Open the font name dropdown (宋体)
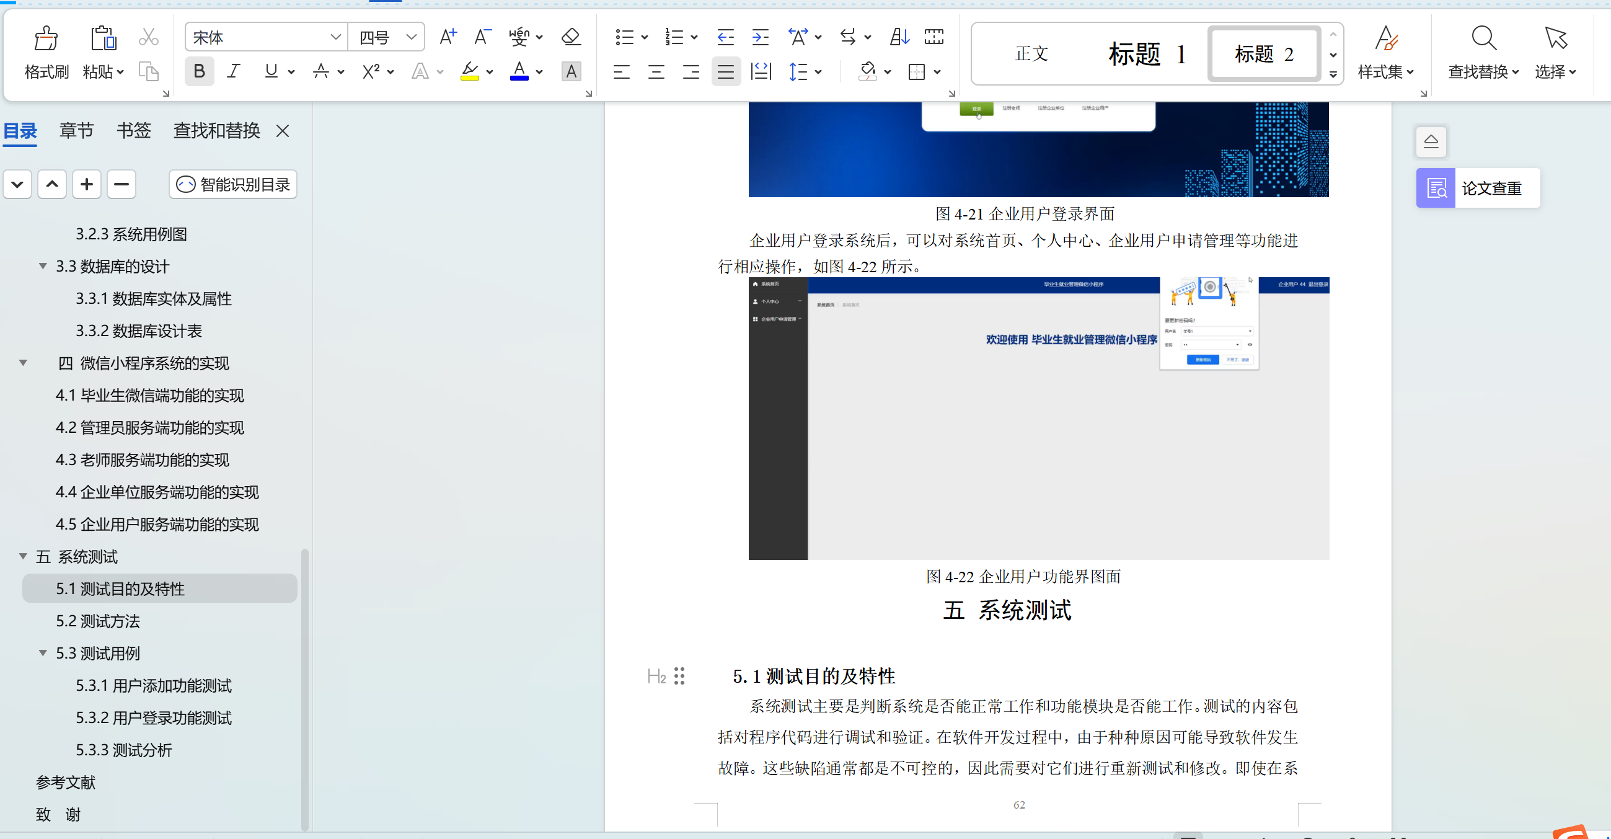This screenshot has height=839, width=1611. pos(335,37)
